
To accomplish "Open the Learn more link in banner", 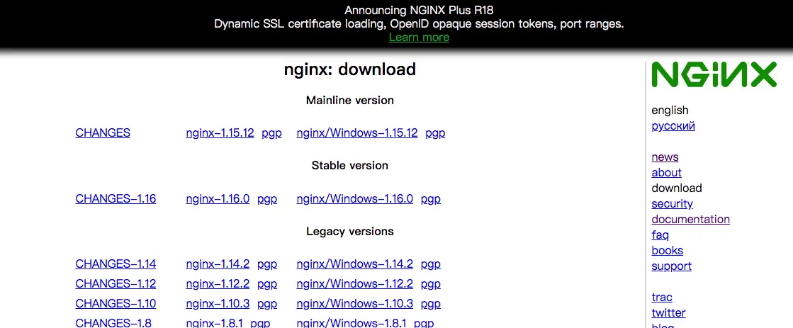I will click(419, 38).
